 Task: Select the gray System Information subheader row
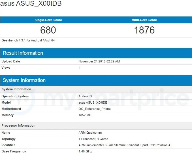coord(96,89)
